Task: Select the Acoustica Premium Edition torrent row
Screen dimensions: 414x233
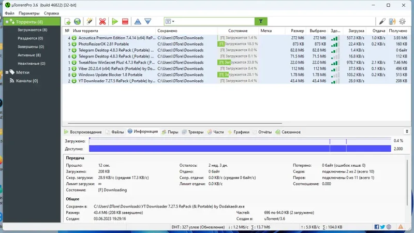Action: pyautogui.click(x=236, y=38)
